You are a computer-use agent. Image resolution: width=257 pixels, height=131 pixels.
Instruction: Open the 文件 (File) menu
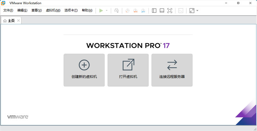point(8,11)
